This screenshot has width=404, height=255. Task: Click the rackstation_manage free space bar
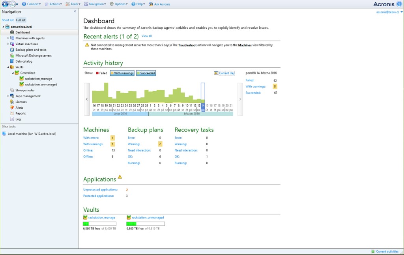point(99,224)
